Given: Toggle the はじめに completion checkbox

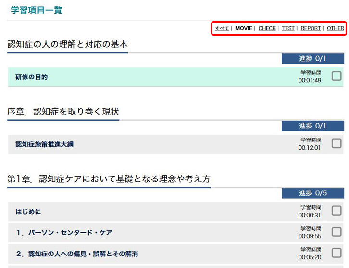Looking at the screenshot, I should coord(337,211).
